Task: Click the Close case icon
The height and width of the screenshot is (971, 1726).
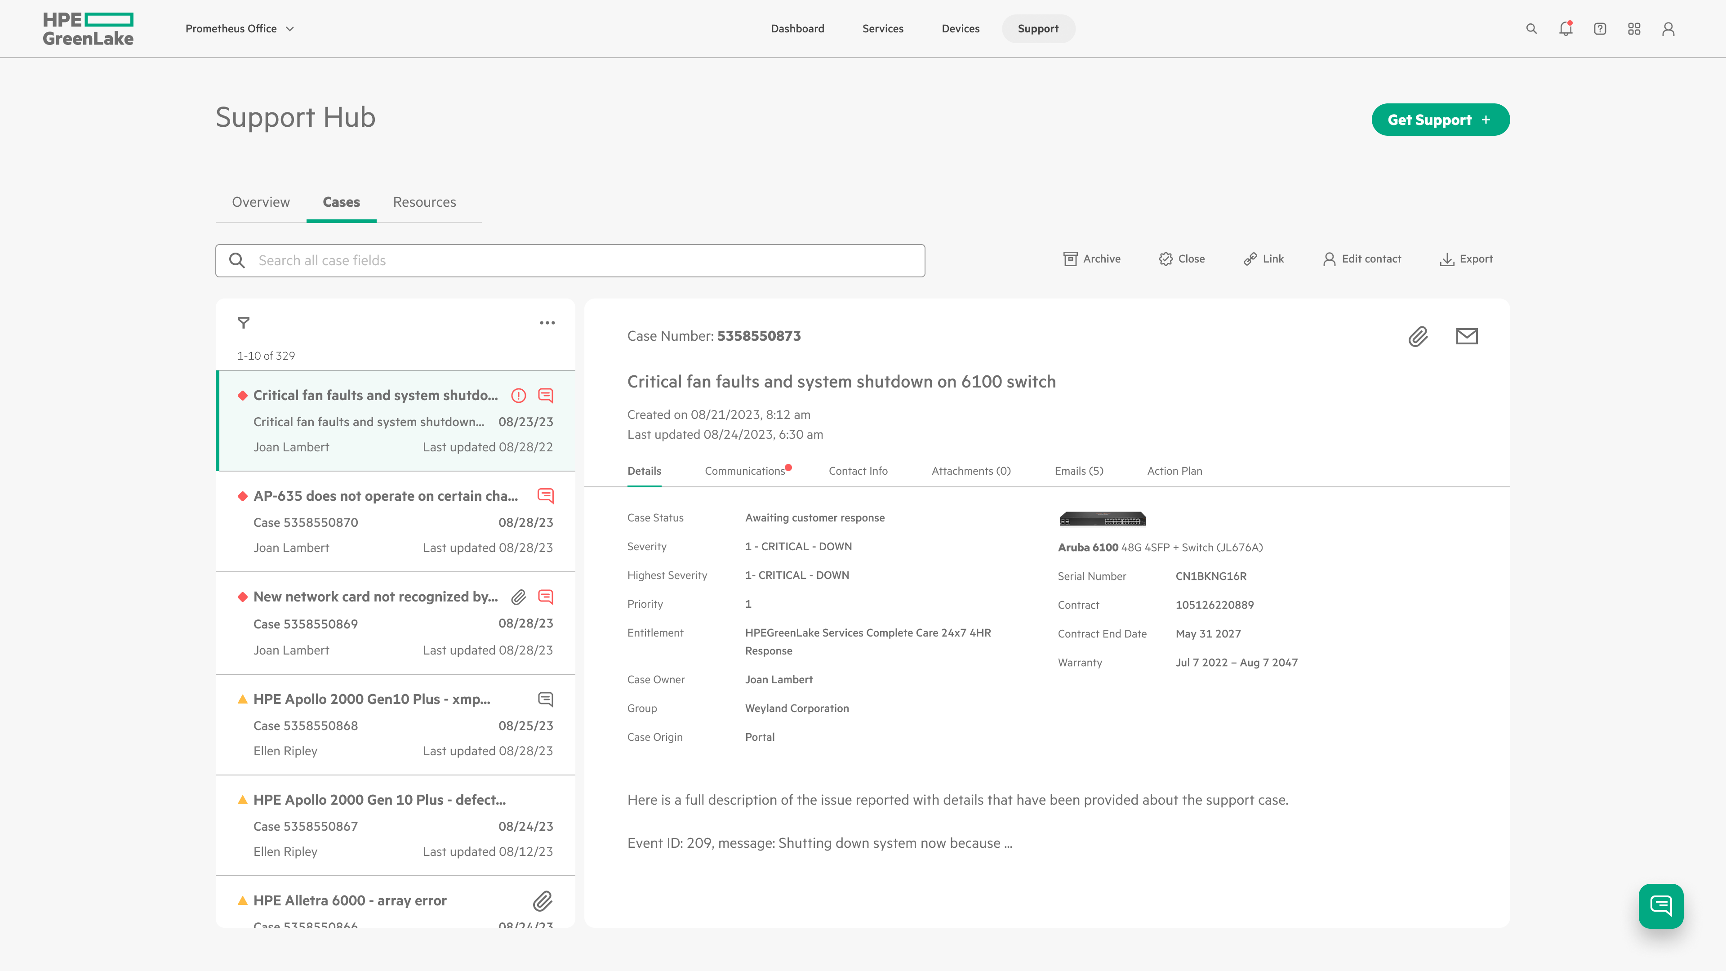Action: click(1181, 258)
